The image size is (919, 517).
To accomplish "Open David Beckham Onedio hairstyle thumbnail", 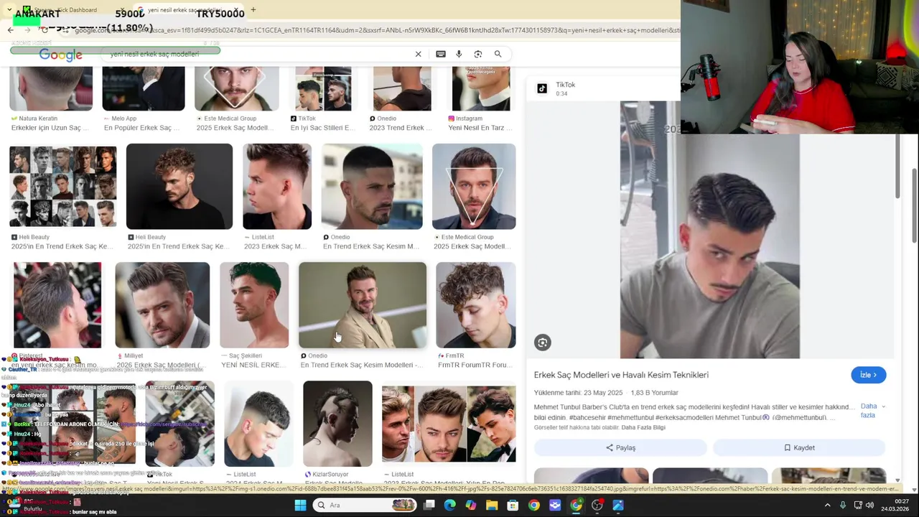I will coord(363,305).
